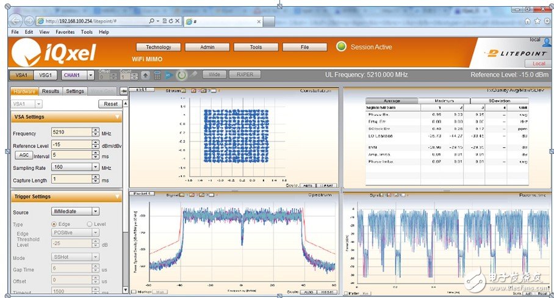This screenshot has width=554, height=298.
Task: Click the AGC button
Action: click(x=23, y=155)
